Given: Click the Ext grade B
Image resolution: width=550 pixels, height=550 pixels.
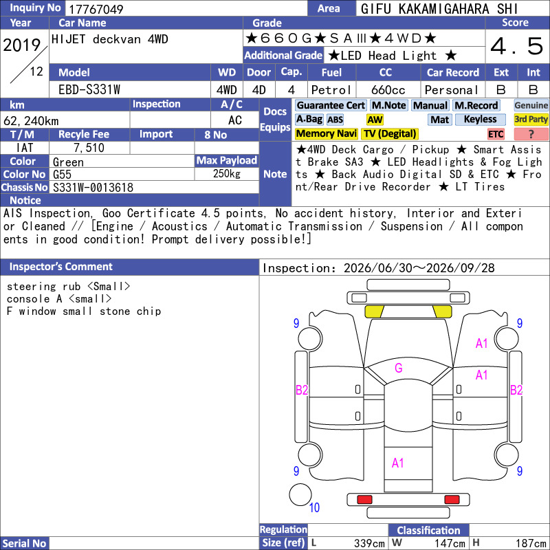Looking at the screenshot, I should [501, 90].
